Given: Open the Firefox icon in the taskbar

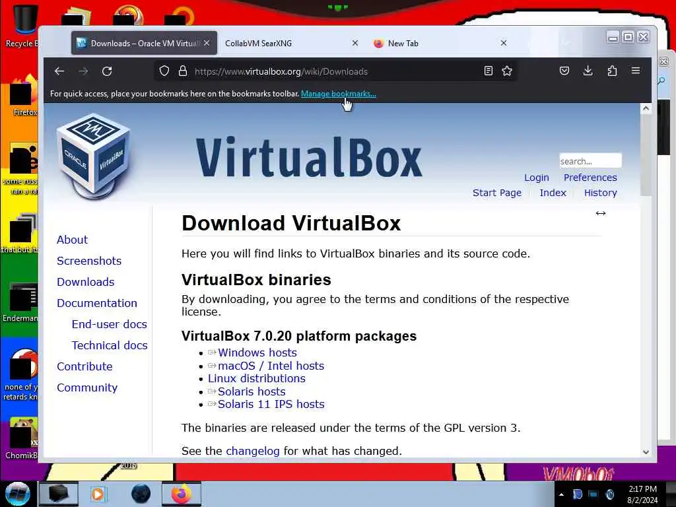Looking at the screenshot, I should [x=182, y=494].
